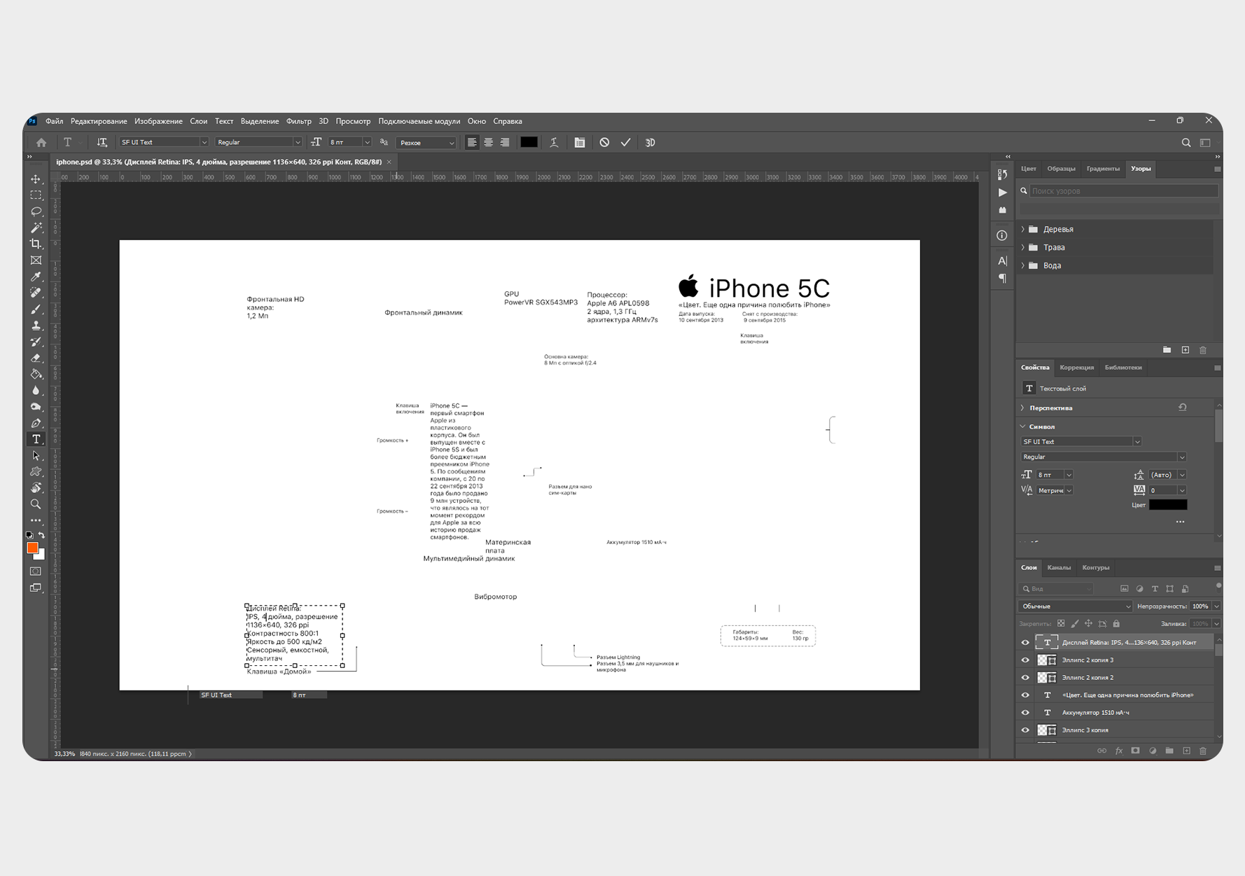Select the Spot Healing Brush tool
The image size is (1245, 876).
[x=36, y=293]
